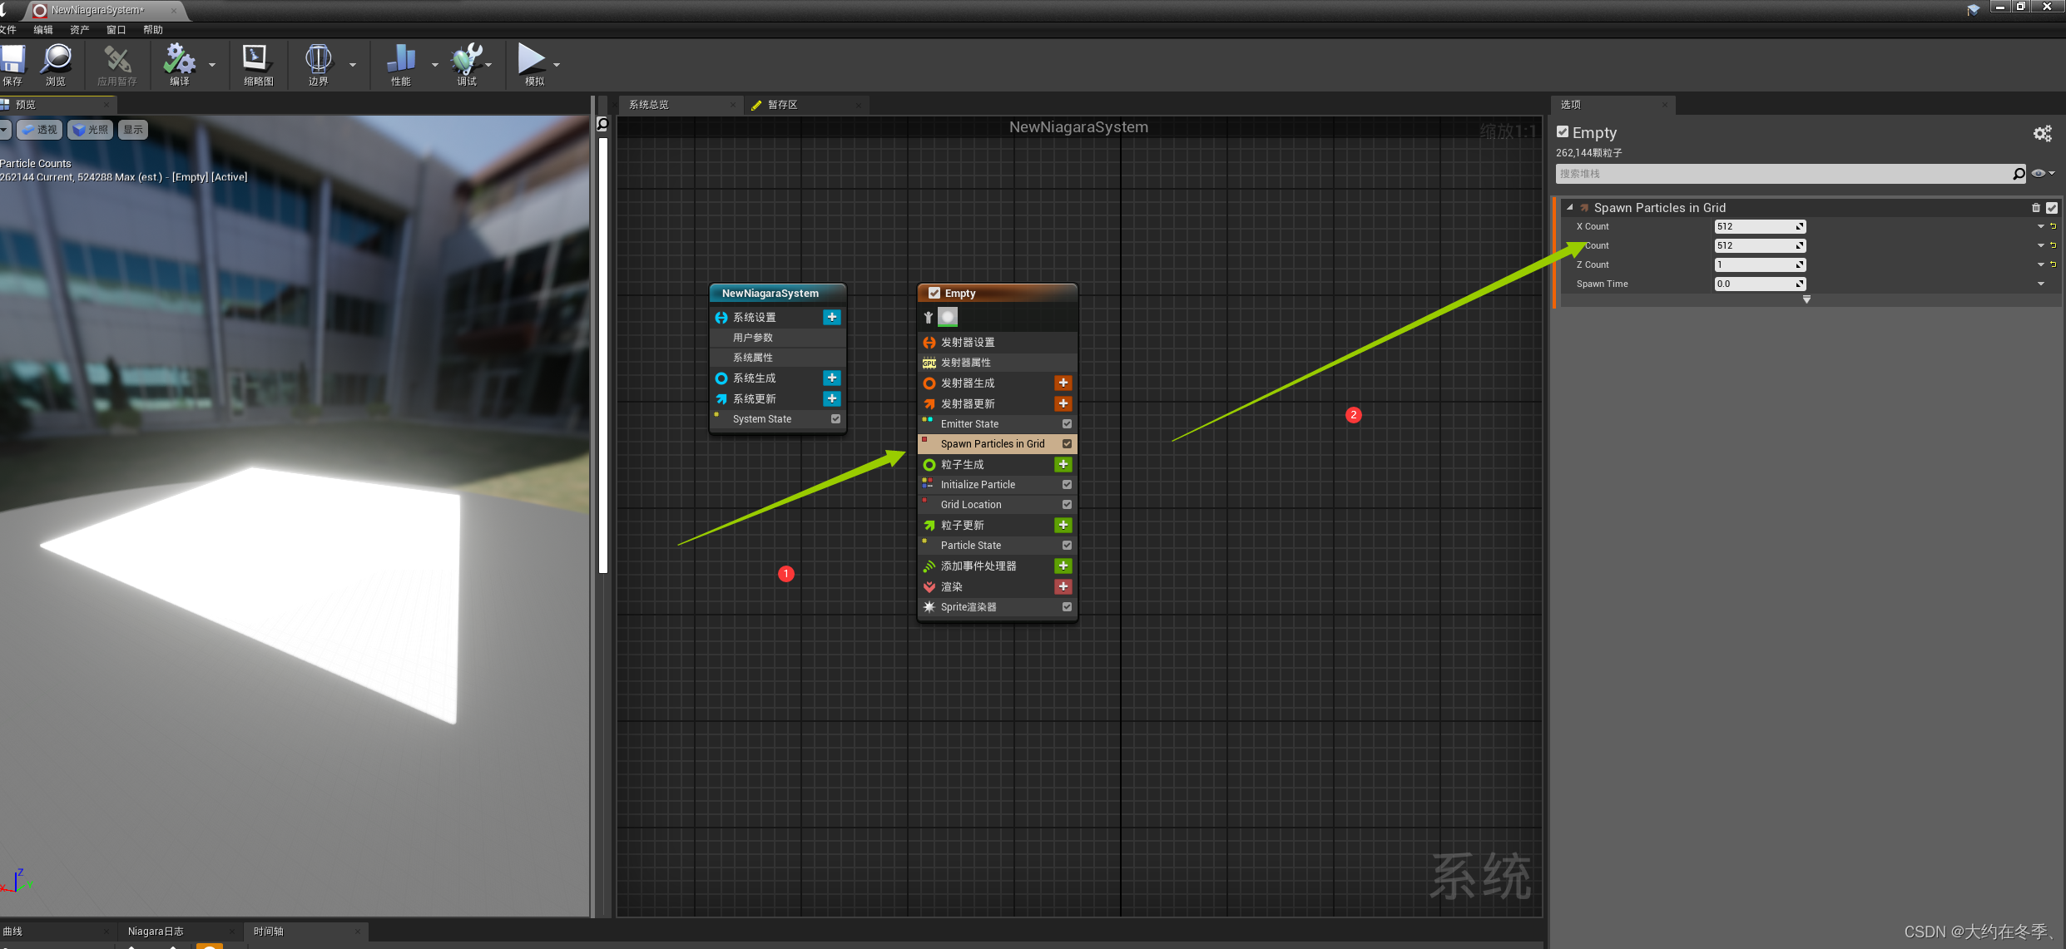The width and height of the screenshot is (2066, 949).
Task: Disable the Empty emitter checkbox in node header
Action: click(x=934, y=293)
